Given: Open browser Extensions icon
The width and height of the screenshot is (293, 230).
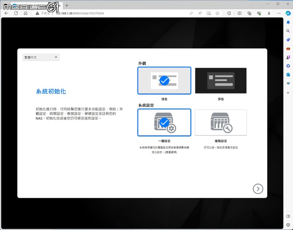Looking at the screenshot, I should [229, 13].
